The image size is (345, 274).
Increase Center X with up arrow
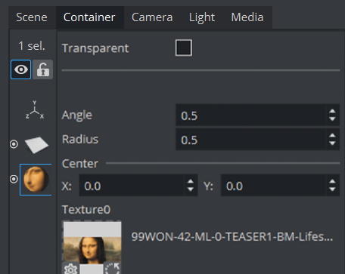(191, 182)
